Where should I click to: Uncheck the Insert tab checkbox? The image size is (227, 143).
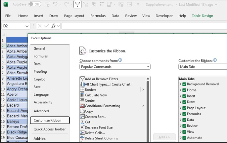tap(184, 96)
